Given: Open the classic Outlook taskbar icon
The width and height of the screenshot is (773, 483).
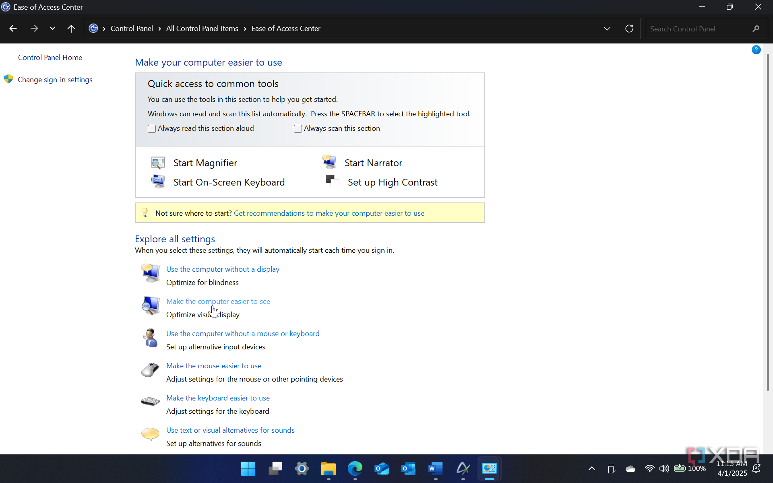Looking at the screenshot, I should (408, 469).
